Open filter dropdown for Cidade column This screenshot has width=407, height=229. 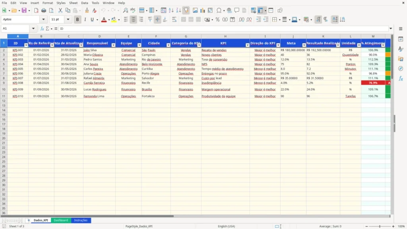pyautogui.click(x=168, y=45)
